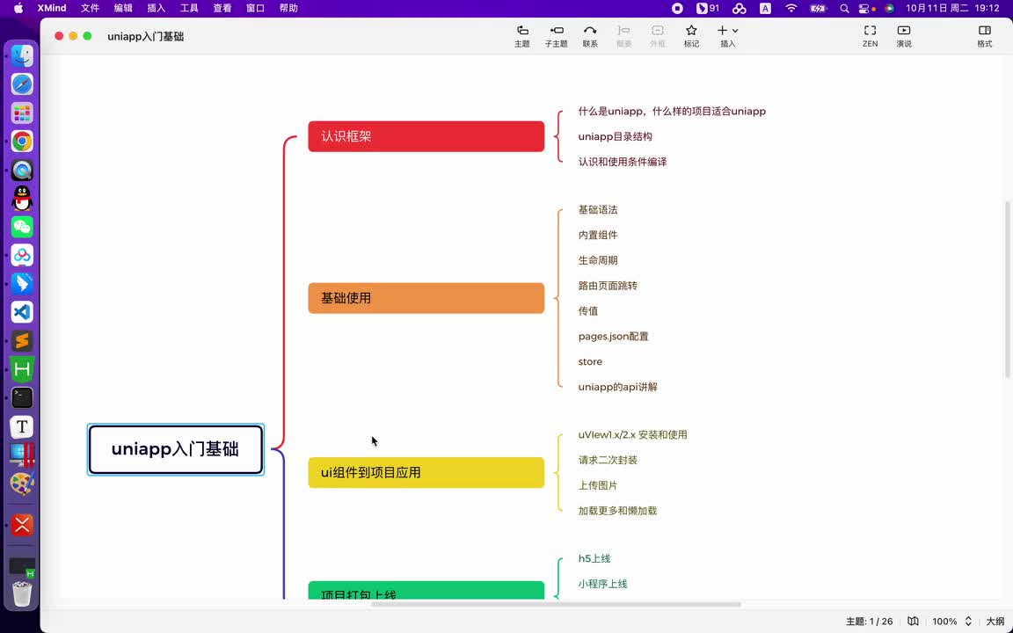
Task: Select subtopic h5上线
Action: click(594, 558)
